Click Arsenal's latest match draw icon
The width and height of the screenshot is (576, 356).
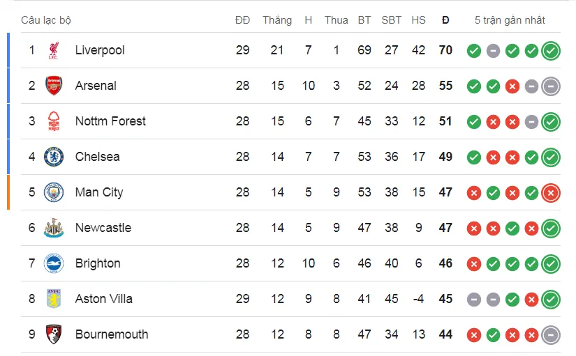pos(551,86)
